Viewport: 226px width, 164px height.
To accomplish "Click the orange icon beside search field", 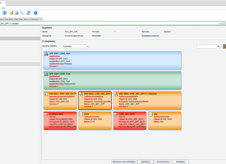I will 224,46.
